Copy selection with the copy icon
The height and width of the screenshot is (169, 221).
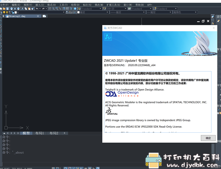tap(26, 9)
